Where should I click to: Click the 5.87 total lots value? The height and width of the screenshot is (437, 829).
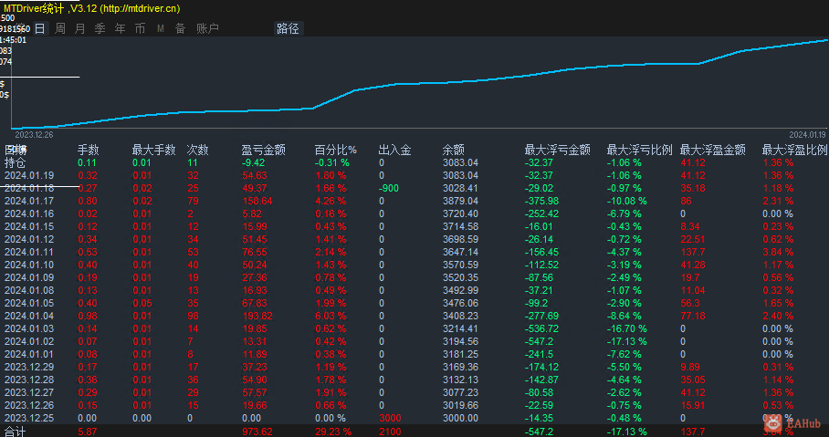88,432
